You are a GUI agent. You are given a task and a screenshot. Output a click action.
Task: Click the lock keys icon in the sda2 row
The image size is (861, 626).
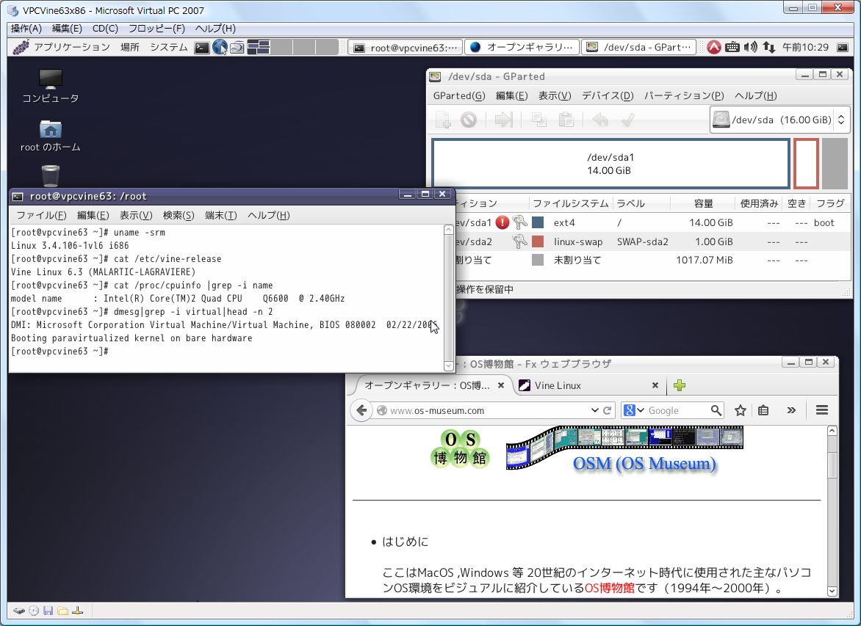point(519,241)
